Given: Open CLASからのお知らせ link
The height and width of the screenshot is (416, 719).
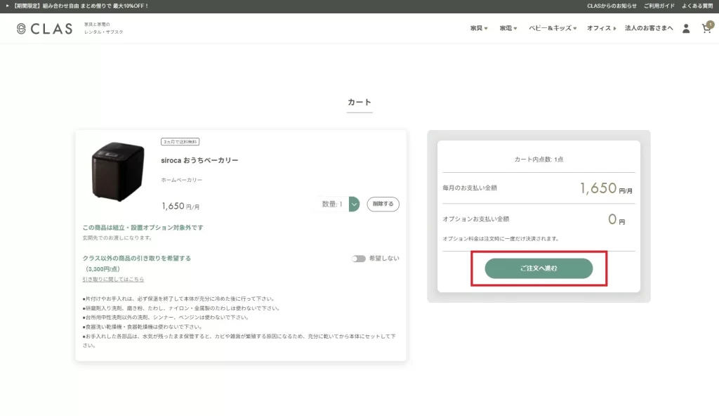Looking at the screenshot, I should point(612,6).
